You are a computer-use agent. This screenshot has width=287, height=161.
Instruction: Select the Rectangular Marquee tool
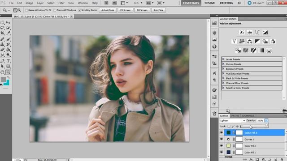point(3,22)
